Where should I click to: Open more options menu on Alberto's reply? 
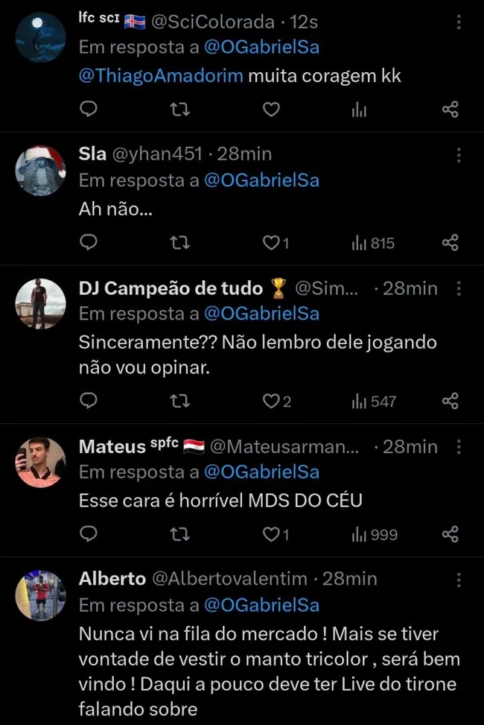(459, 578)
